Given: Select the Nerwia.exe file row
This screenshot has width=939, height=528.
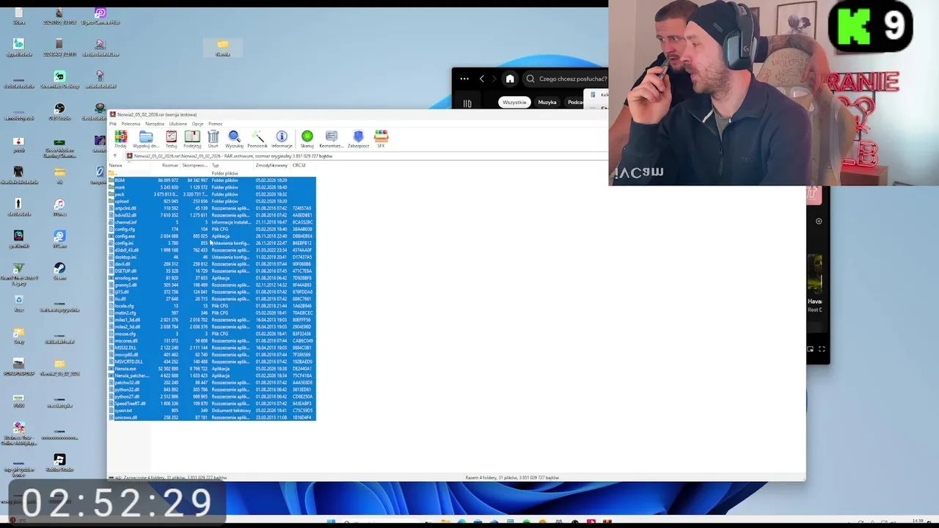Looking at the screenshot, I should [212, 369].
